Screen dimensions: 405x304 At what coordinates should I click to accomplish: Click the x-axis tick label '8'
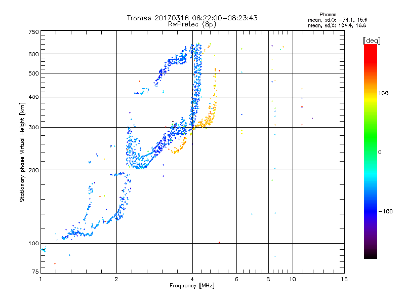pyautogui.click(x=268, y=279)
